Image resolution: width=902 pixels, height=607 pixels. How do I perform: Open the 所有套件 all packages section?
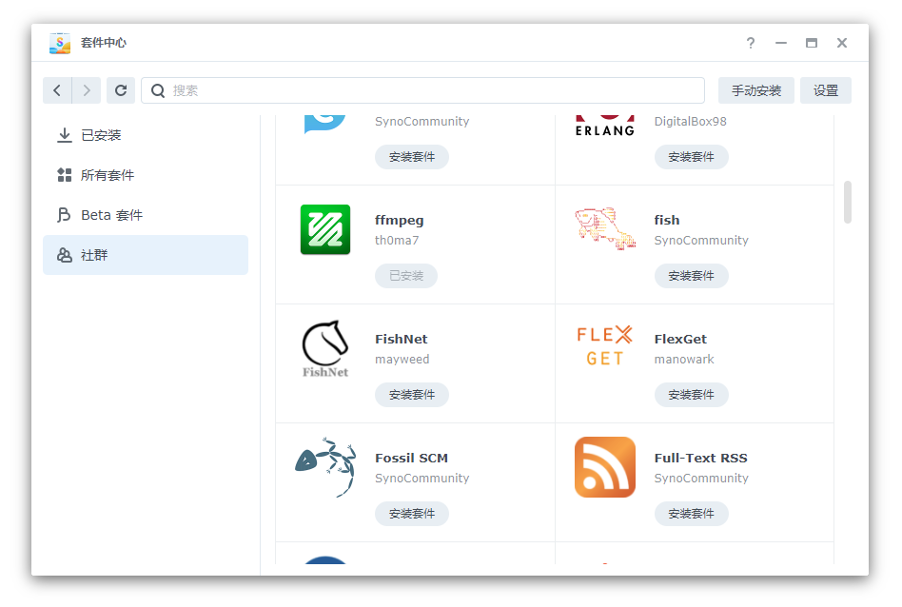[x=146, y=175]
